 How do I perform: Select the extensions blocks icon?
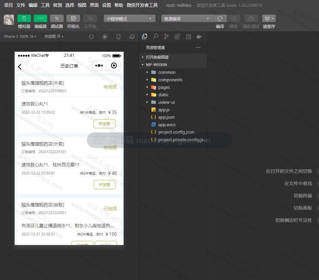(177, 36)
